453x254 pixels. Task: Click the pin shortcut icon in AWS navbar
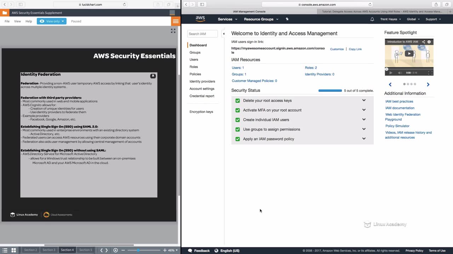[x=287, y=19]
